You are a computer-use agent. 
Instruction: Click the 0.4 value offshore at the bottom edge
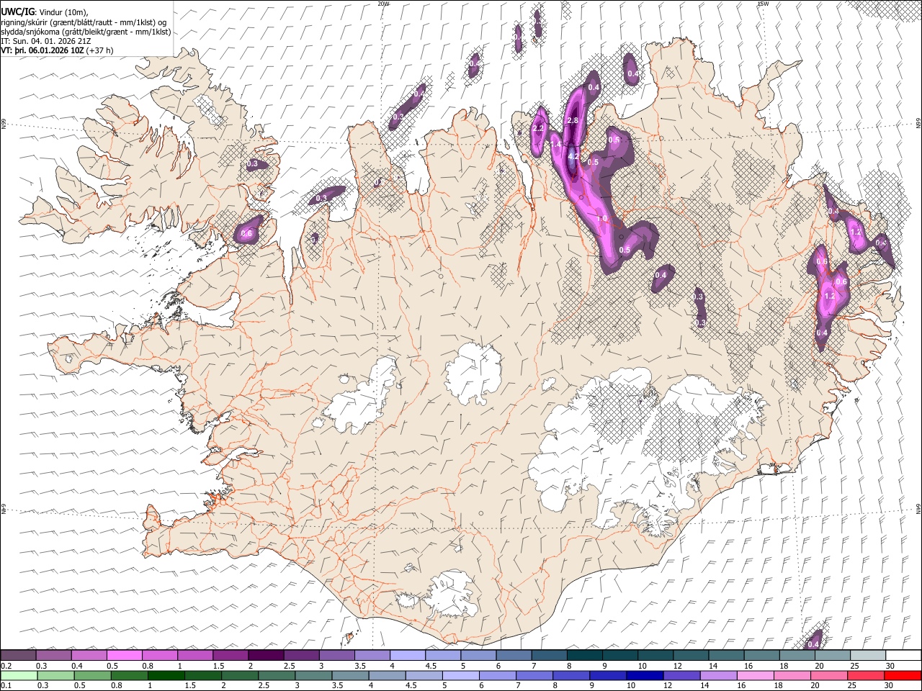814,644
